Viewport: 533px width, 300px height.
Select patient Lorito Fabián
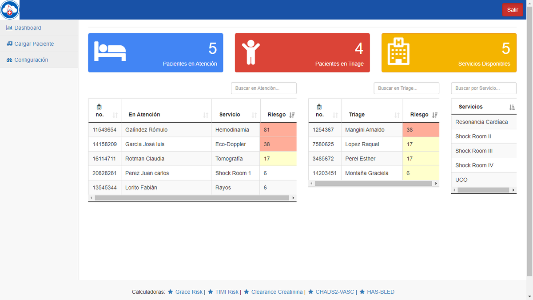click(141, 188)
